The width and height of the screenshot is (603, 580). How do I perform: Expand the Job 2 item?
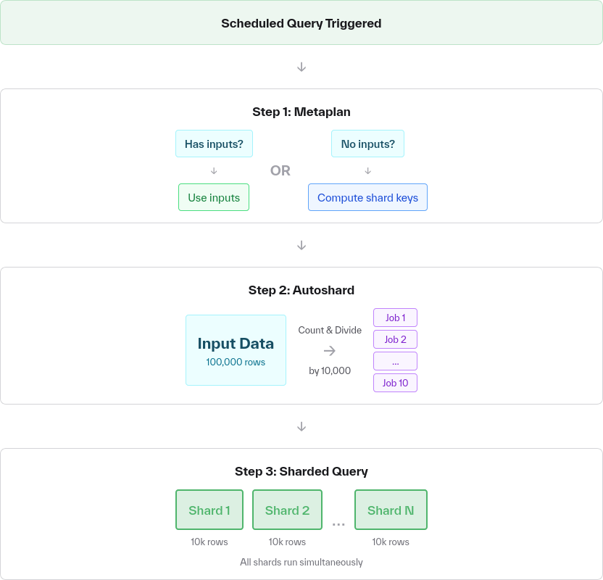pos(395,339)
